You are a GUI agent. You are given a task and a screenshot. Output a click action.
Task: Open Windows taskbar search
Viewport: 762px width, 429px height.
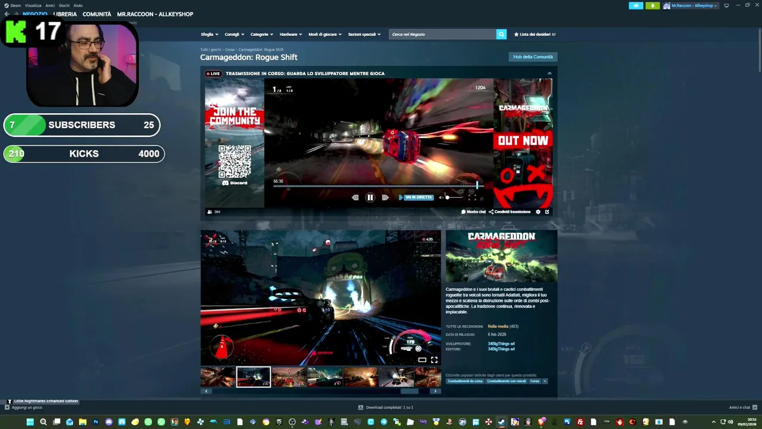[x=43, y=422]
